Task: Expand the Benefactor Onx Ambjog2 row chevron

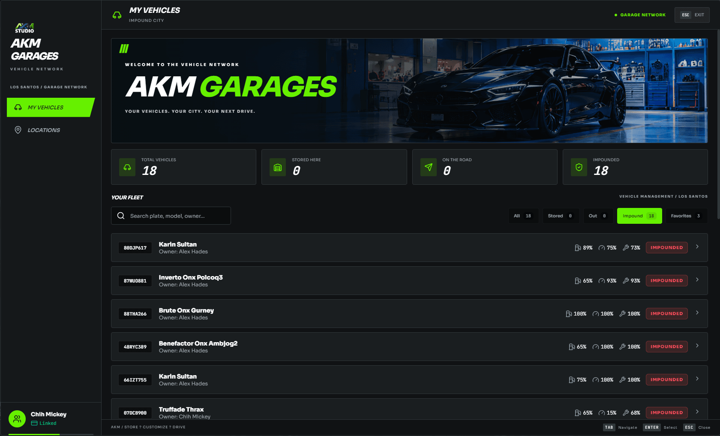Action: (697, 346)
